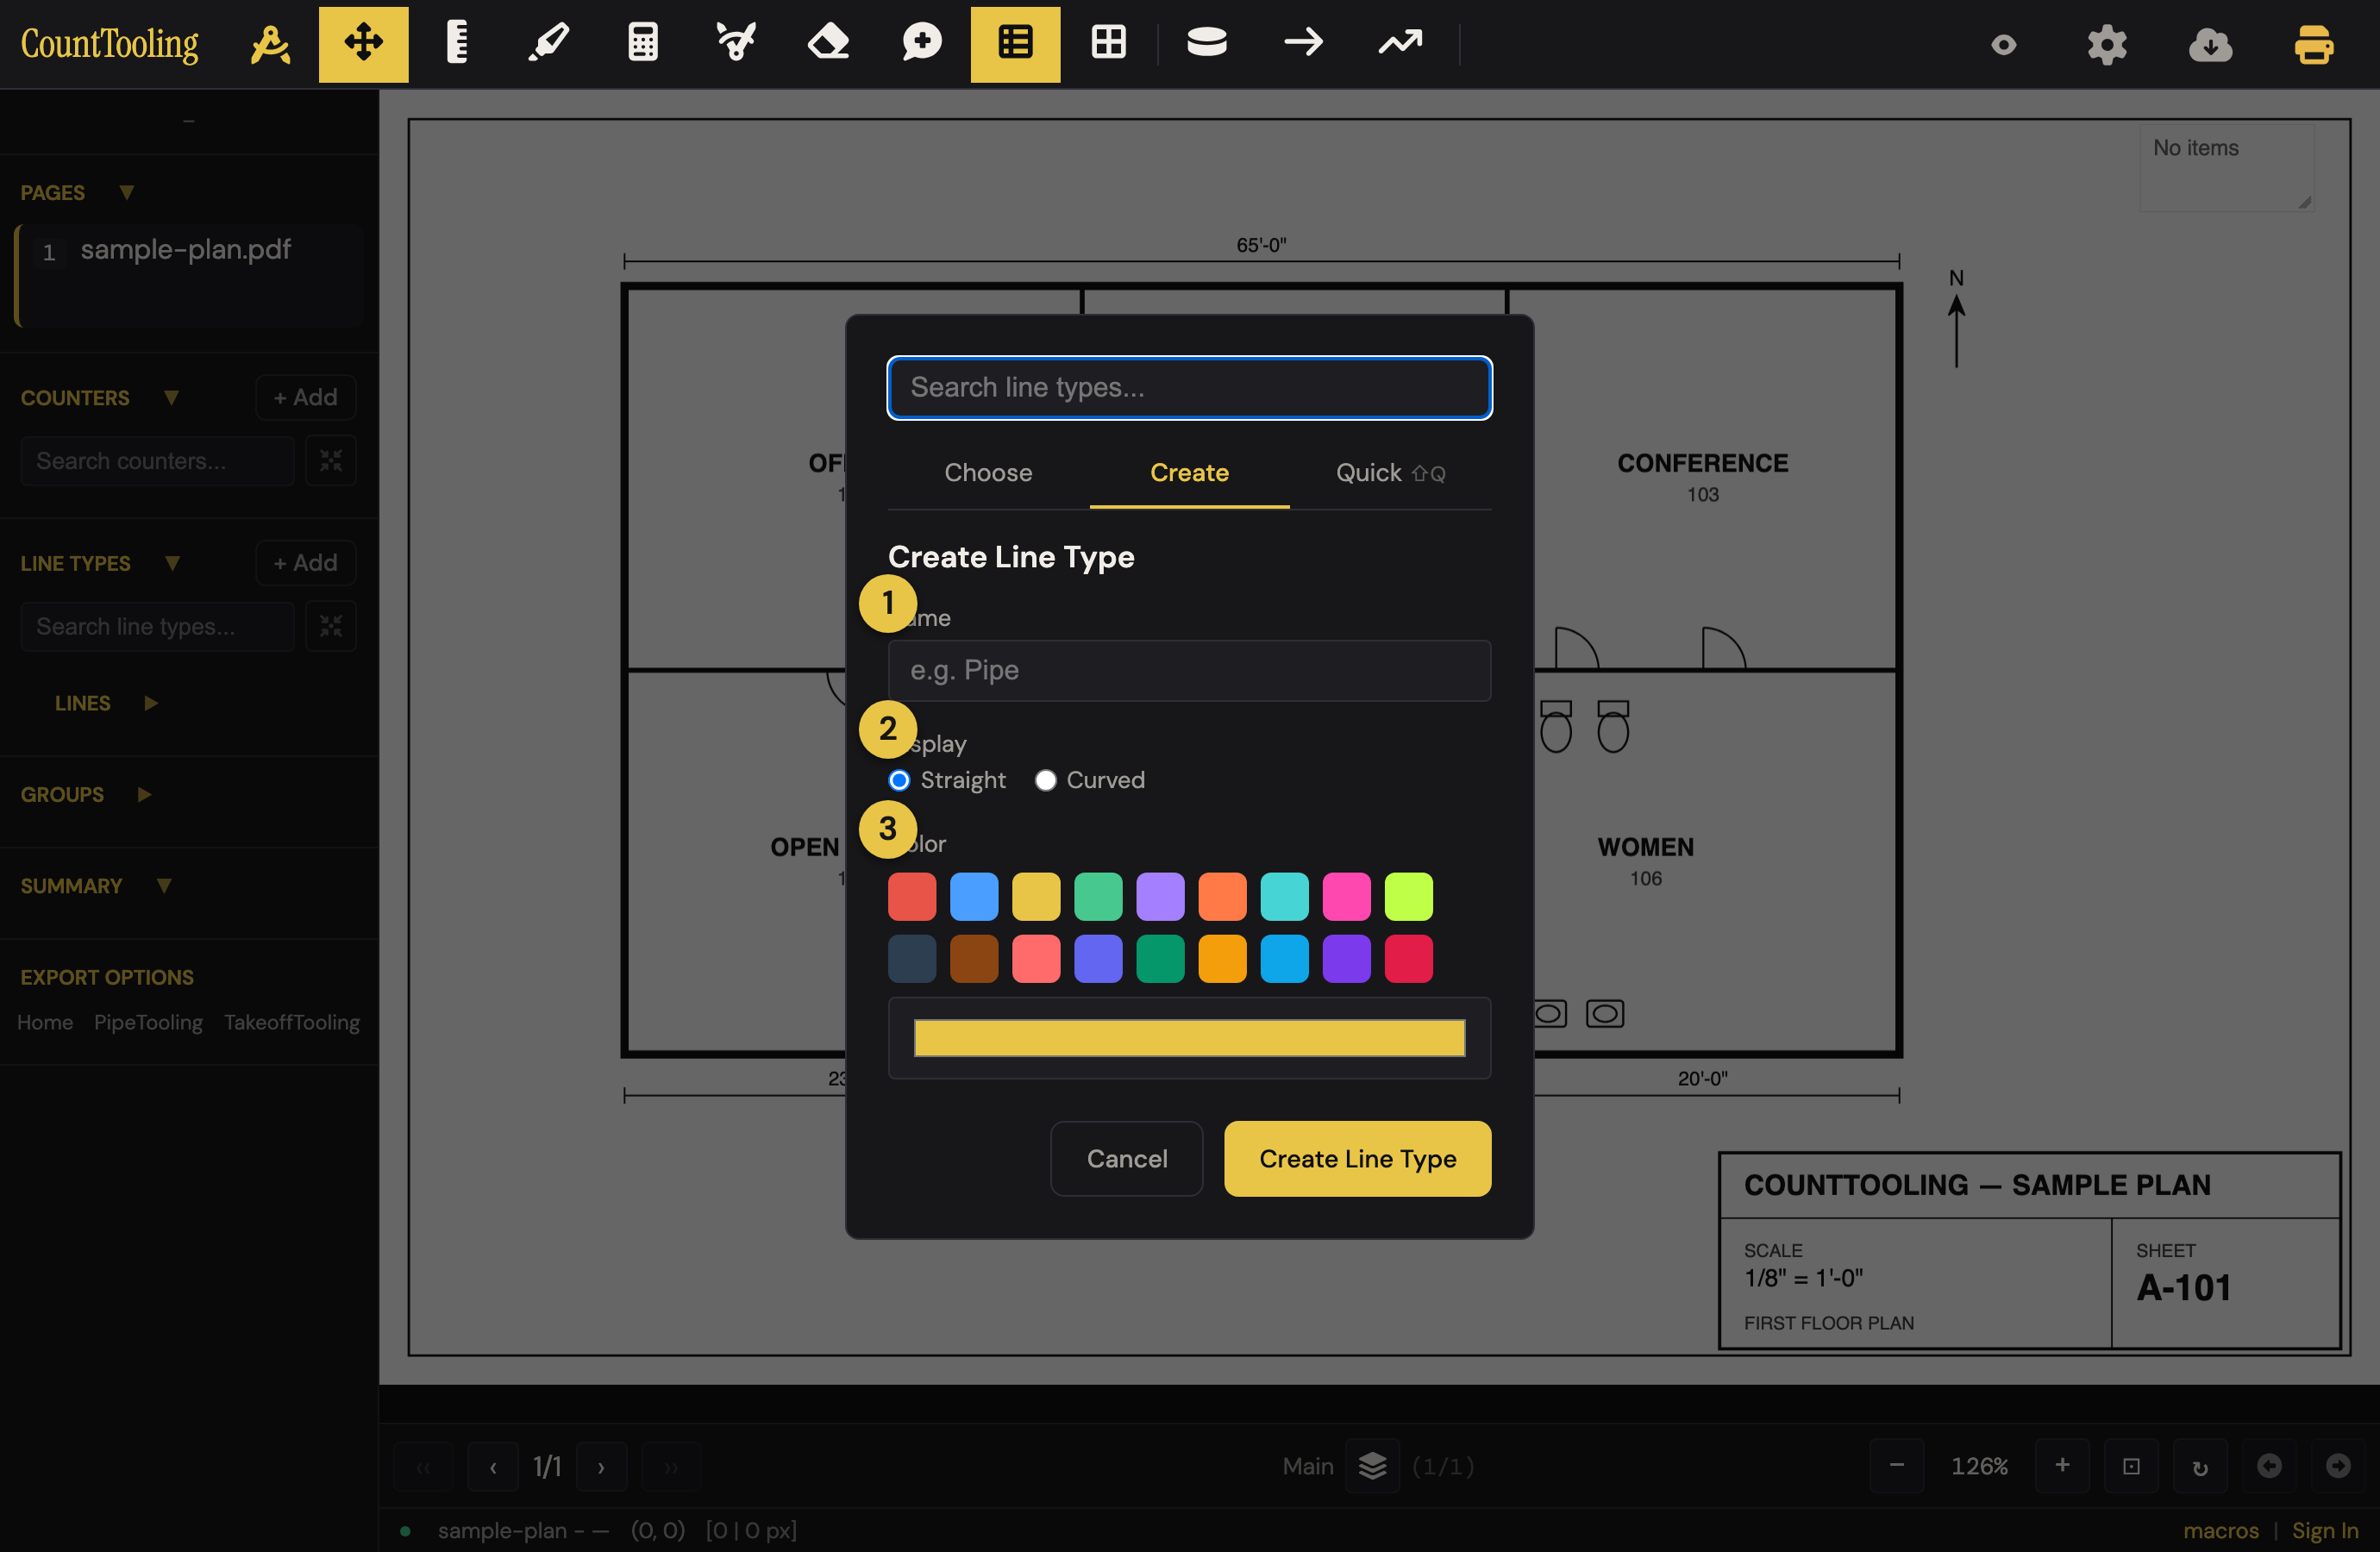The height and width of the screenshot is (1552, 2380).
Task: Fit page to view icon
Action: (x=2131, y=1466)
